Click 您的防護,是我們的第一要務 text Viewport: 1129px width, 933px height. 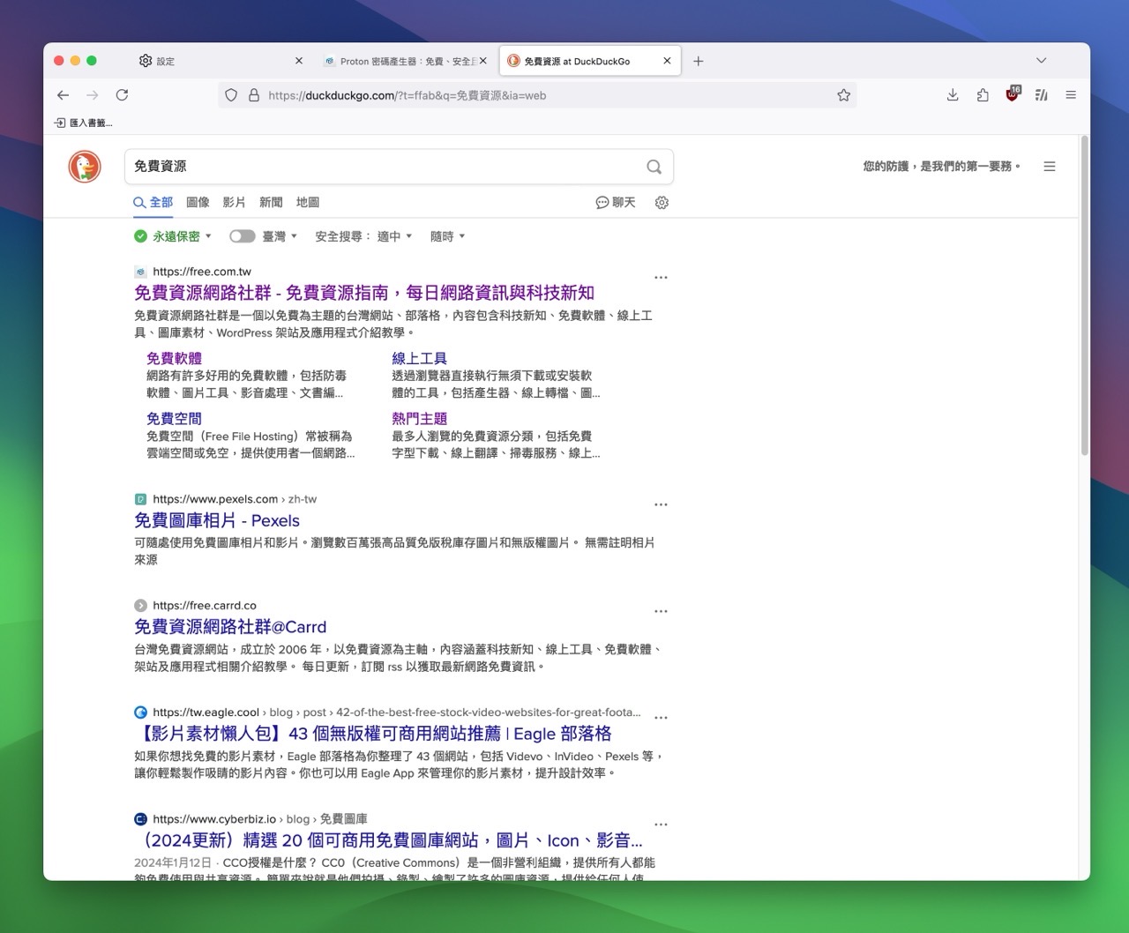click(941, 167)
